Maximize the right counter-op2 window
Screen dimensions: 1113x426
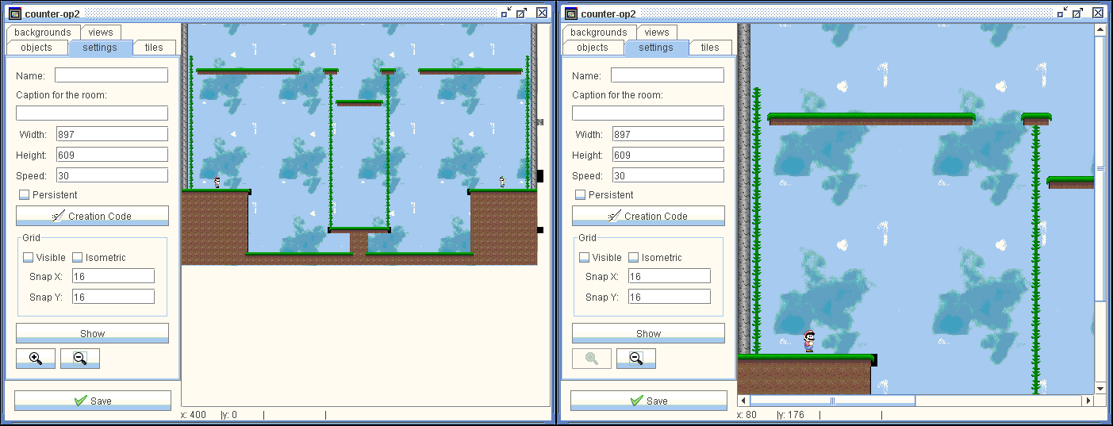coord(1079,13)
